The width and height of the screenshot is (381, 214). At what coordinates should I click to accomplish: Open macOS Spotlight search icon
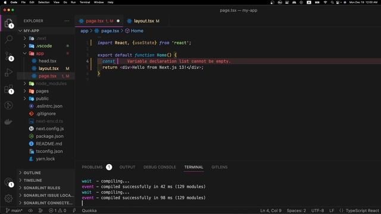[x=332, y=2]
